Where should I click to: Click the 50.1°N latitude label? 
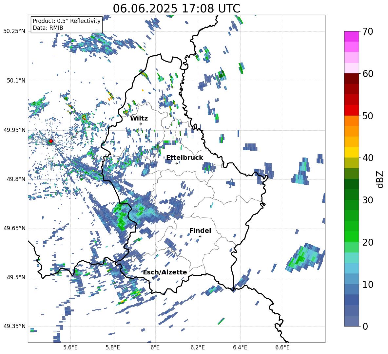[x=16, y=81]
